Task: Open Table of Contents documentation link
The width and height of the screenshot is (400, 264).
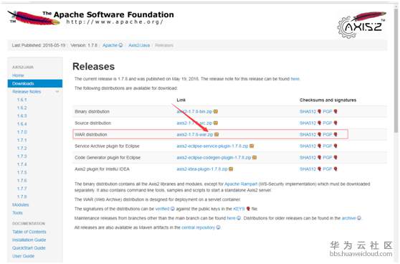Action: tap(29, 232)
